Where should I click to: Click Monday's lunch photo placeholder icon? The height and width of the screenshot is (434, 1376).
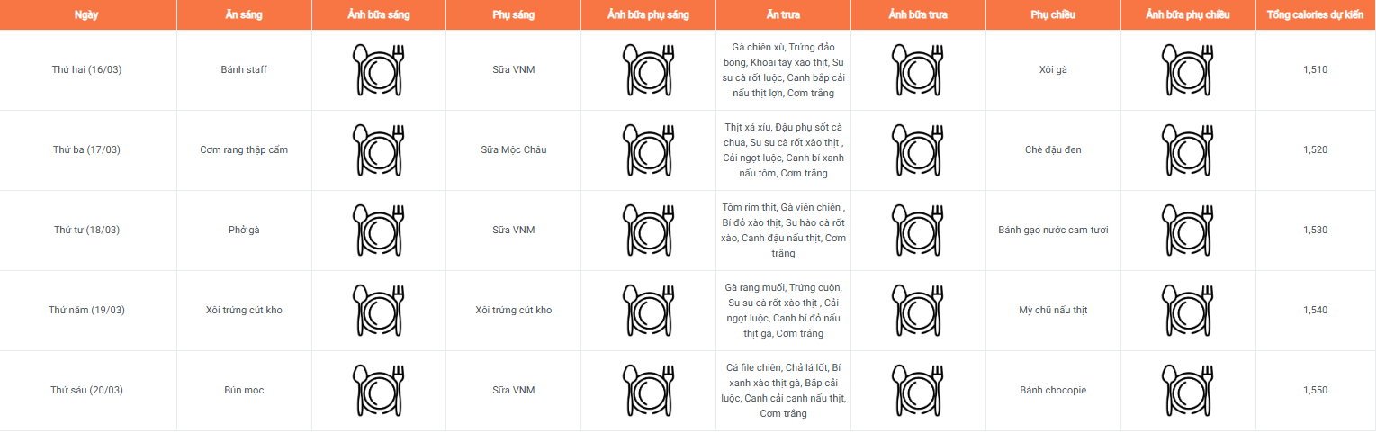click(918, 69)
